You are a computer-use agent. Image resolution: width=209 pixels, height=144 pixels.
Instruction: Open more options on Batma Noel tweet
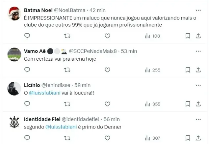(198, 10)
